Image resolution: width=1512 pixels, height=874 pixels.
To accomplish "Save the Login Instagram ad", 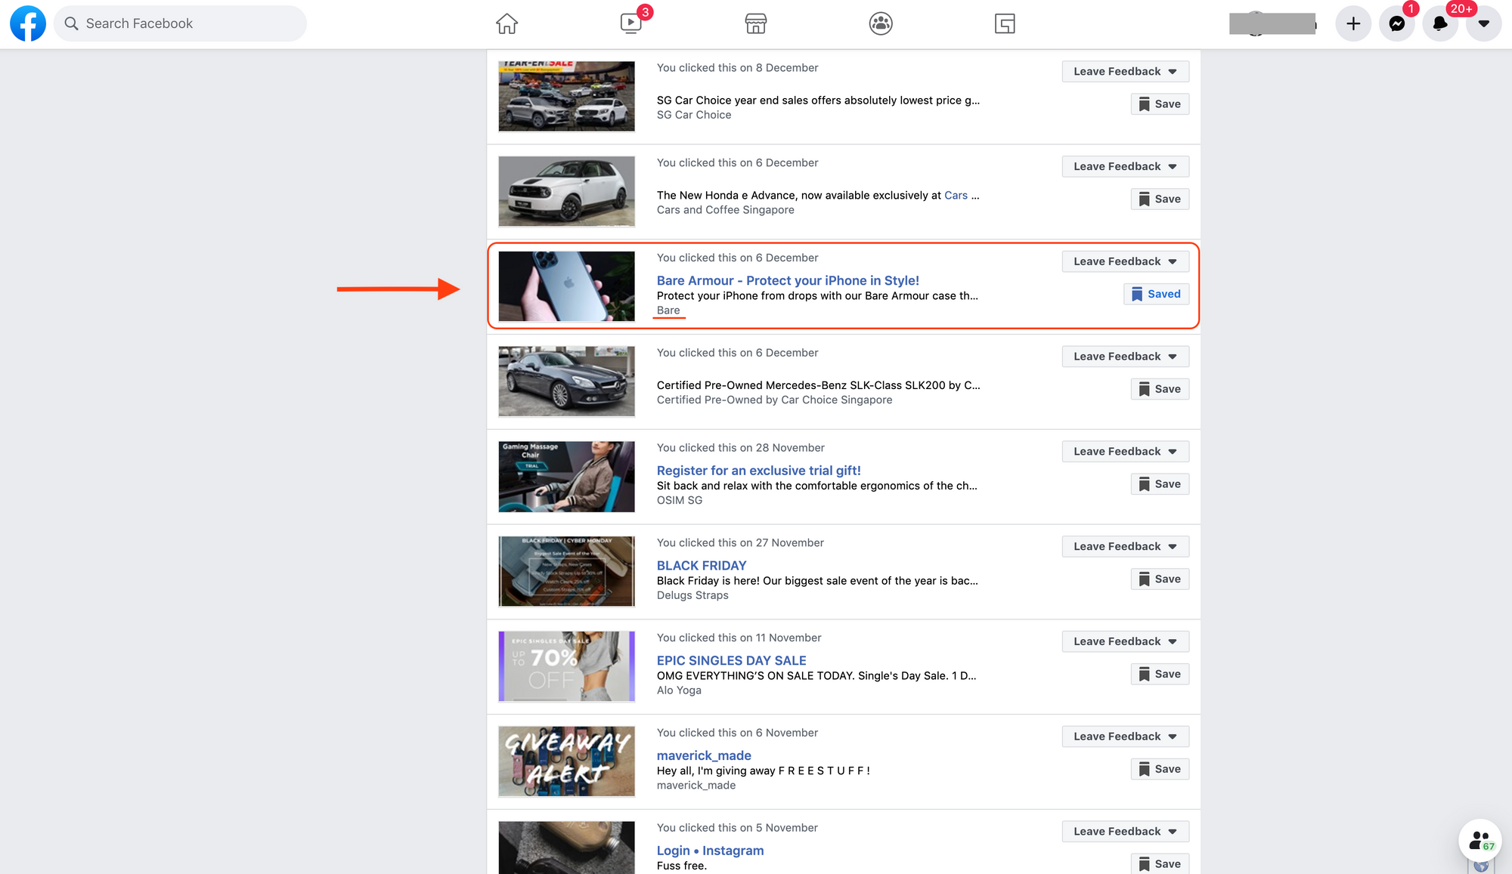I will [1160, 864].
